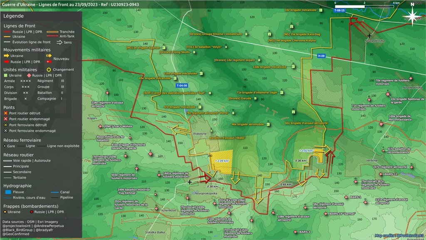Click the yellow Changement circle in legend
The height and width of the screenshot is (240, 426).
49,70
